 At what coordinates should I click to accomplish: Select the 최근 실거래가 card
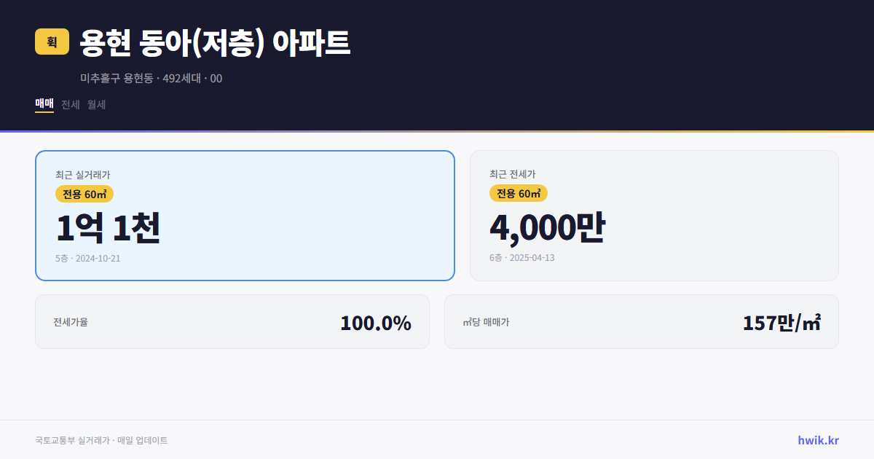[245, 215]
